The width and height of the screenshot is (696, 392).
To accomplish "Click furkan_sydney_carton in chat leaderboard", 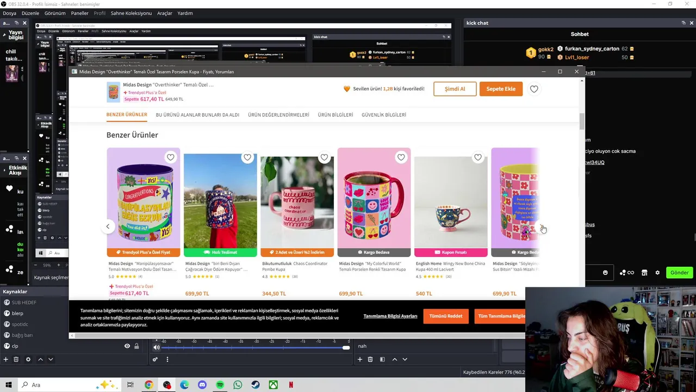I will pos(592,48).
